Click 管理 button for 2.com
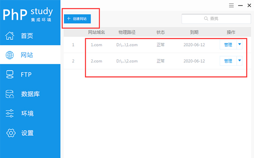The image size is (254, 158). [228, 61]
